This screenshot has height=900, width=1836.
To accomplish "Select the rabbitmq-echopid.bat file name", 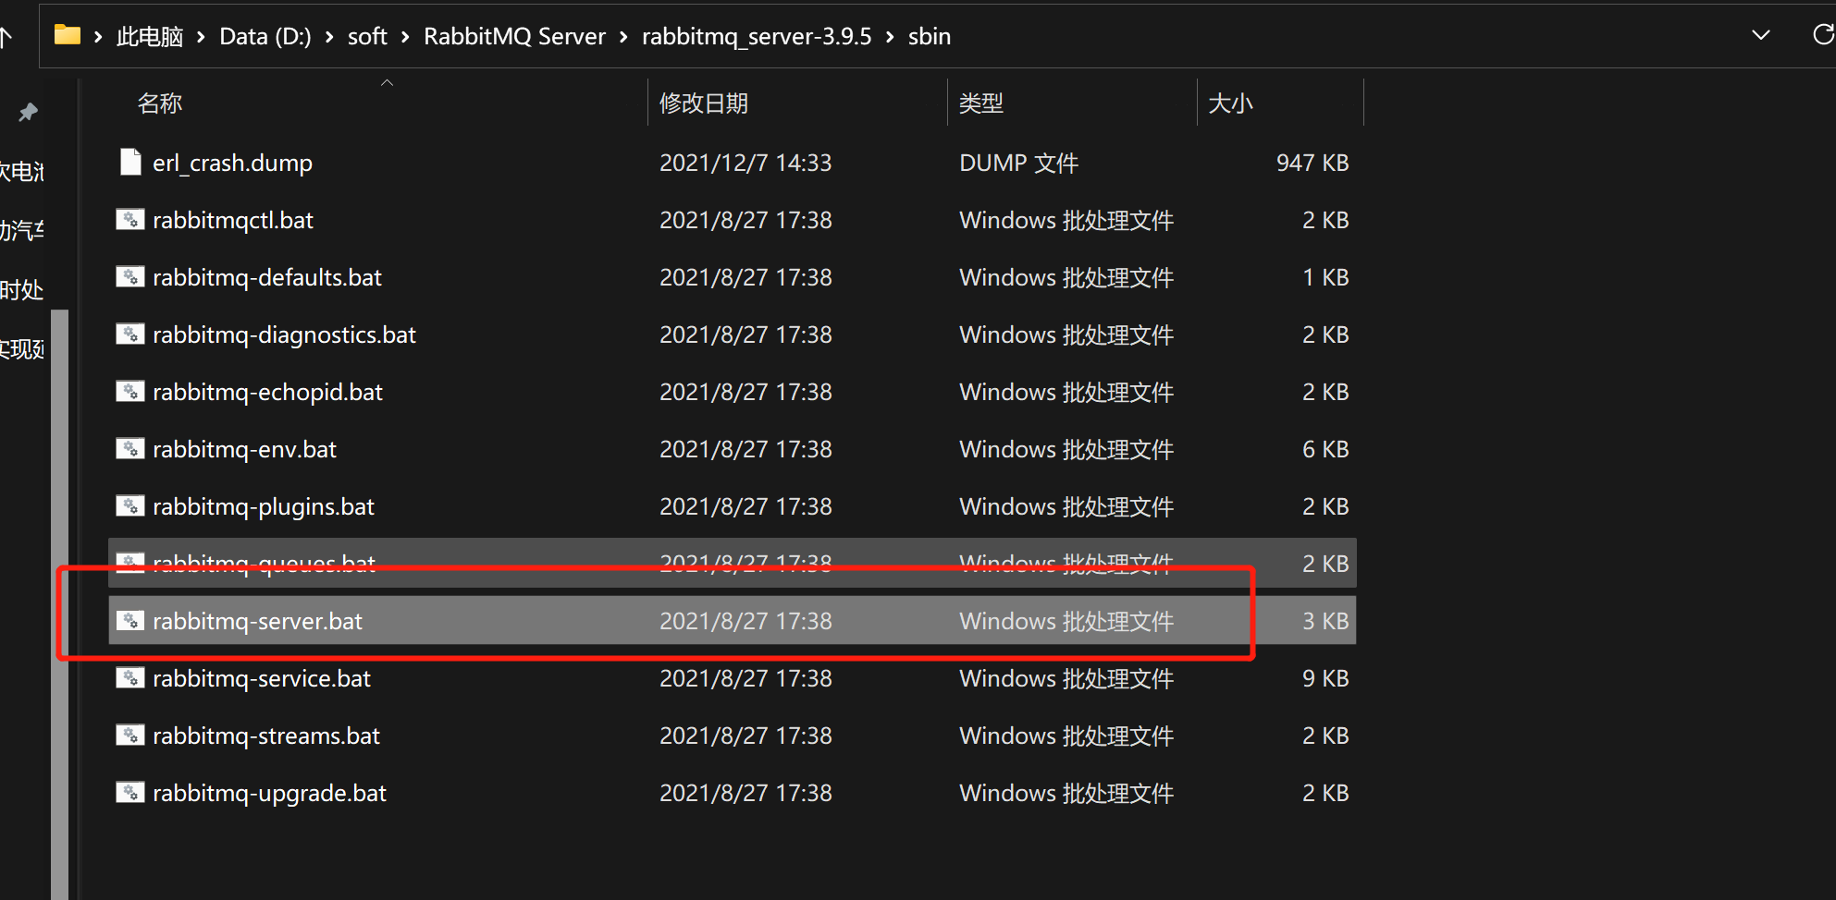I will pyautogui.click(x=267, y=392).
